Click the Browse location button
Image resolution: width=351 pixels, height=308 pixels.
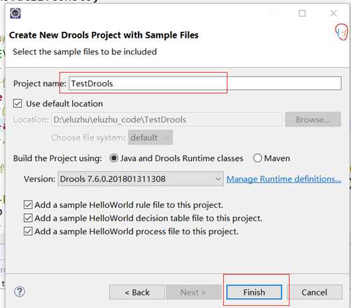point(313,119)
